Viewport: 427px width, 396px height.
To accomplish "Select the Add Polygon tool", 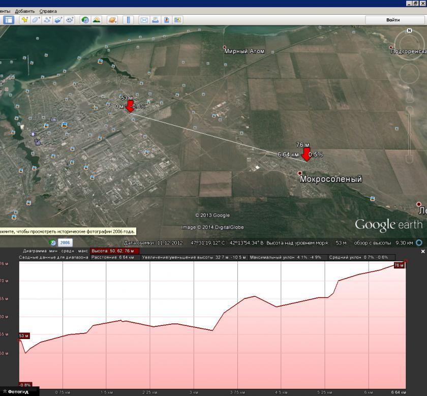I will [x=36, y=20].
